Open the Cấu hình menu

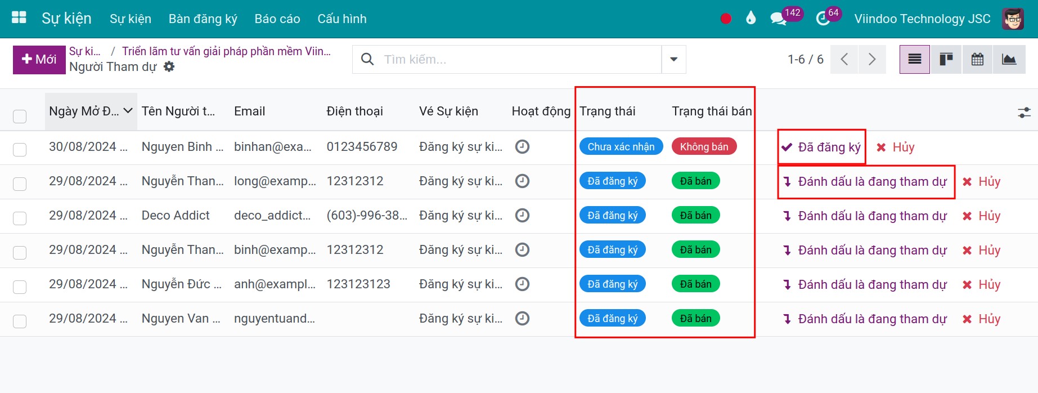pos(342,19)
